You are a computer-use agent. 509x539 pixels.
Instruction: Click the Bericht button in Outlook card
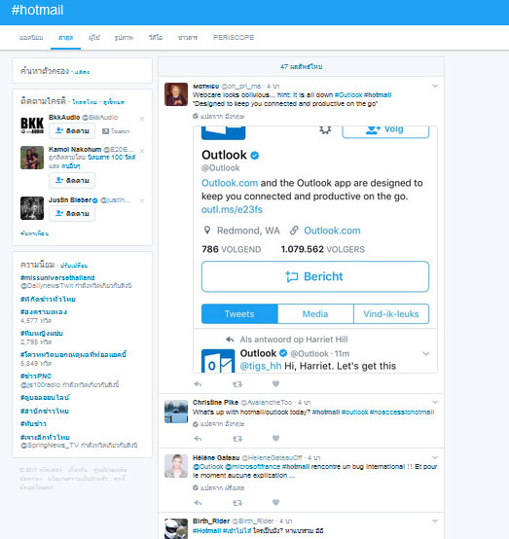coord(315,276)
